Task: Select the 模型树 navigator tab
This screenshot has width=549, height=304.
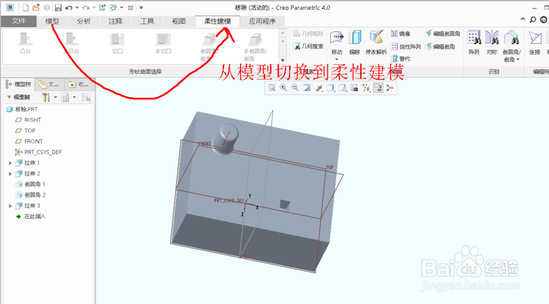Action: [18, 85]
